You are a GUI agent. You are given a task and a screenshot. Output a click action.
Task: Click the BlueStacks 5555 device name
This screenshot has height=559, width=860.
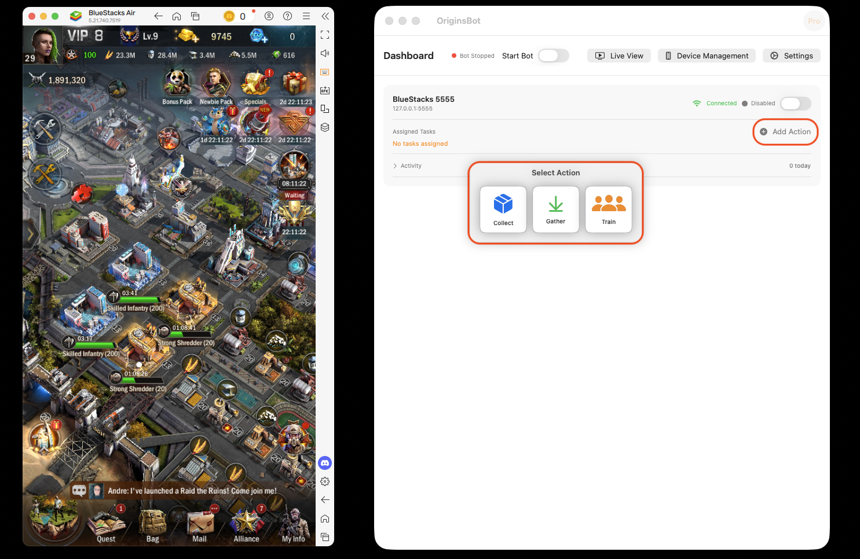pyautogui.click(x=423, y=100)
